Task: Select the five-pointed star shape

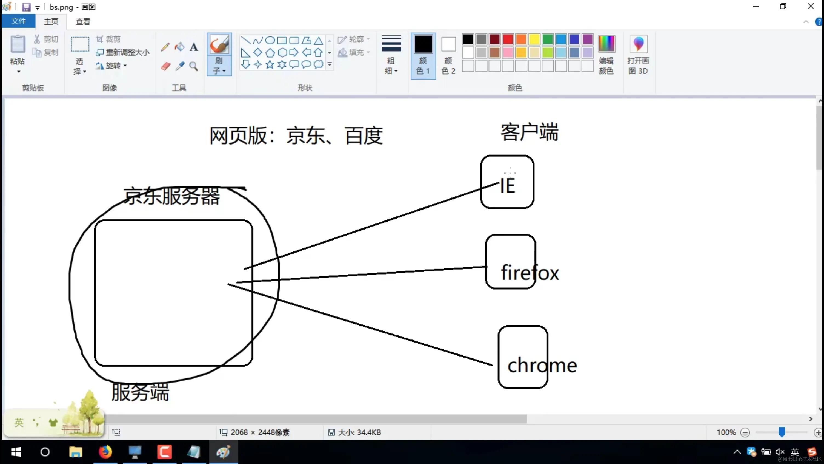Action: pyautogui.click(x=270, y=64)
